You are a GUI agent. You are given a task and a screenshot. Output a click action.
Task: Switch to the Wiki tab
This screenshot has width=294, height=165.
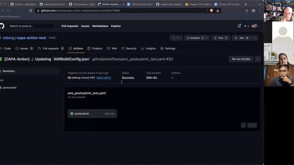click(112, 49)
